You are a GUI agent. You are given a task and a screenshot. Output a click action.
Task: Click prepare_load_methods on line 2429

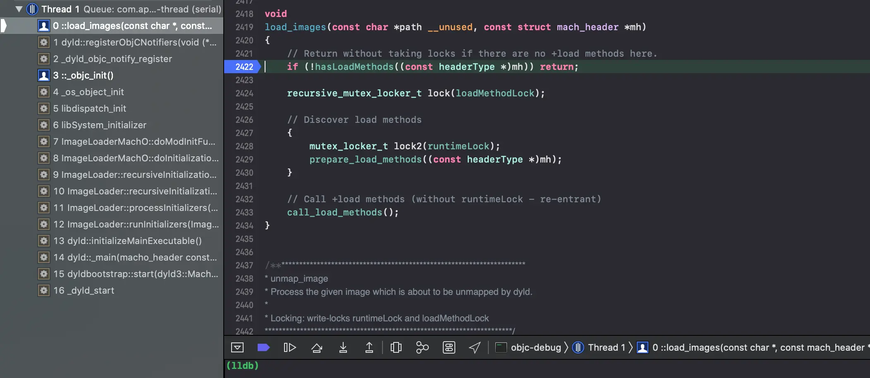366,159
